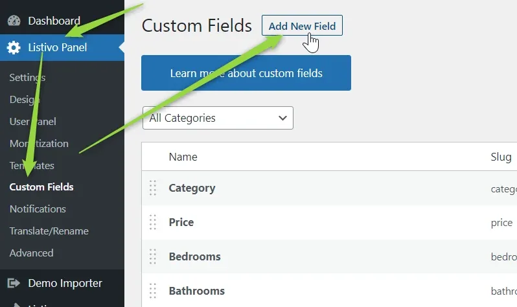Screen dimensions: 517x307
Task: Open the All Categories dropdown
Action: coord(218,118)
